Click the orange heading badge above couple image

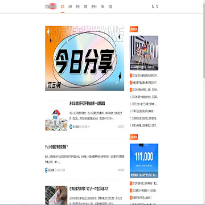click(134, 30)
